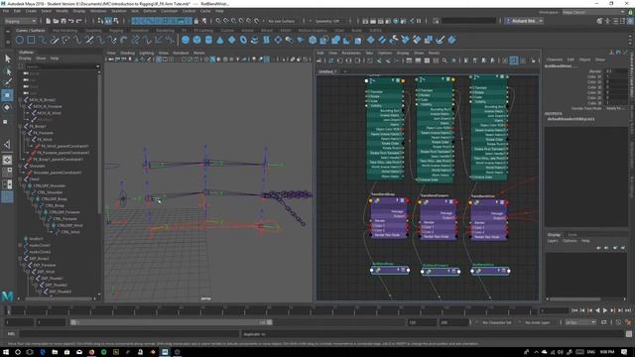Create a NURBS cube from the shelf

pyautogui.click(x=196, y=40)
